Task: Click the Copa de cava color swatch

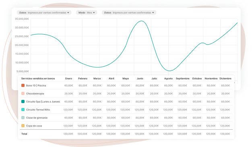Action: click(x=23, y=126)
